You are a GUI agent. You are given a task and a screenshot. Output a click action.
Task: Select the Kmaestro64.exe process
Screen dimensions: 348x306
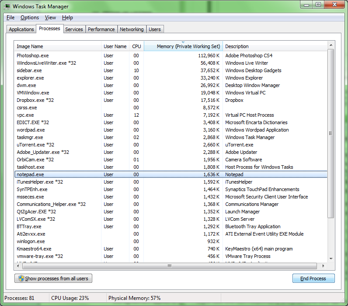click(171, 249)
